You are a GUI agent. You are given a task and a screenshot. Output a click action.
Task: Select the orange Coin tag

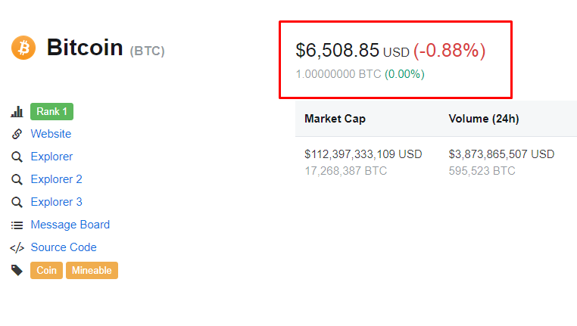pos(46,270)
